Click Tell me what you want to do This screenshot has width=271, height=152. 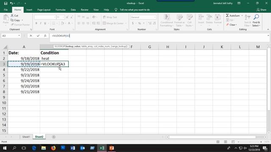point(135,10)
